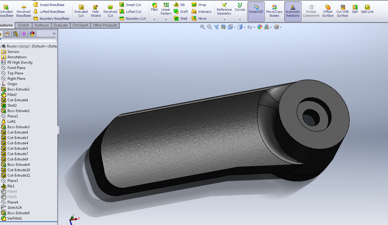This screenshot has width=388, height=225.
Task: Select the Swept Cut tool
Action: 130,5
